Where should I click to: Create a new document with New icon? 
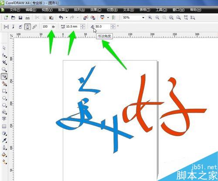pos(6,18)
